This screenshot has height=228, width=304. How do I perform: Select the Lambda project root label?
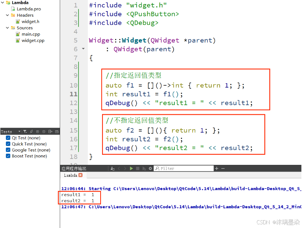20,3
